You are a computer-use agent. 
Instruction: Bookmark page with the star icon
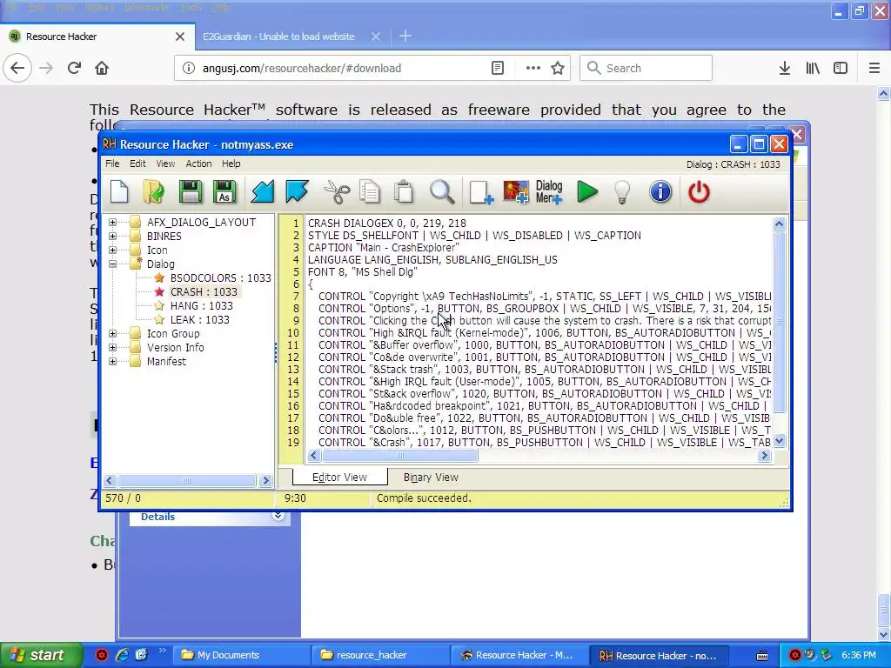point(558,68)
